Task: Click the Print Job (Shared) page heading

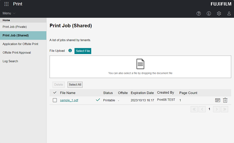Action: point(71,26)
